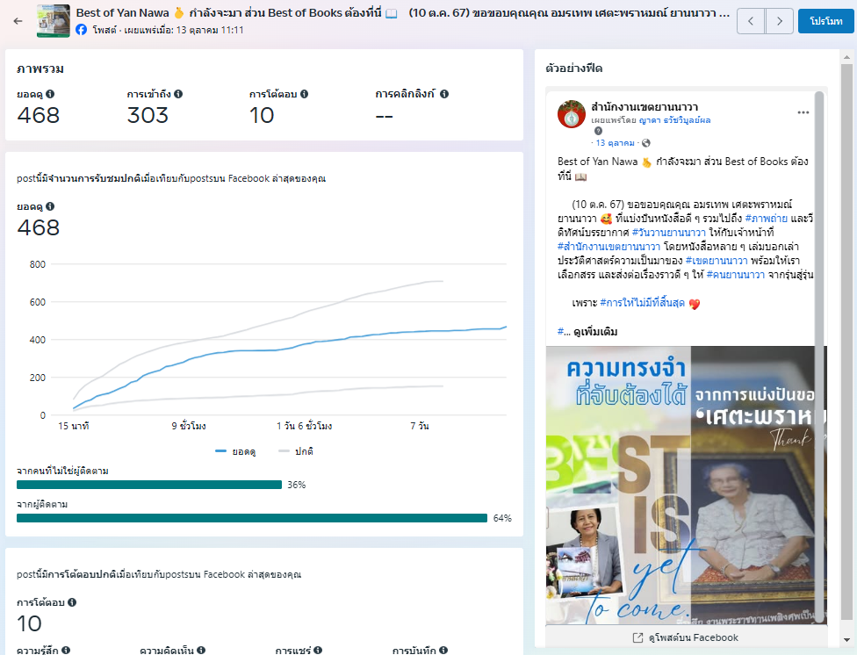This screenshot has height=655, width=857.
Task: Click info icon beside ความคิดเห็น
Action: click(x=201, y=650)
